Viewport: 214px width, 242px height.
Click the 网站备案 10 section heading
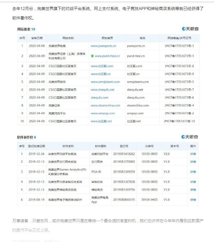[x=26, y=29]
